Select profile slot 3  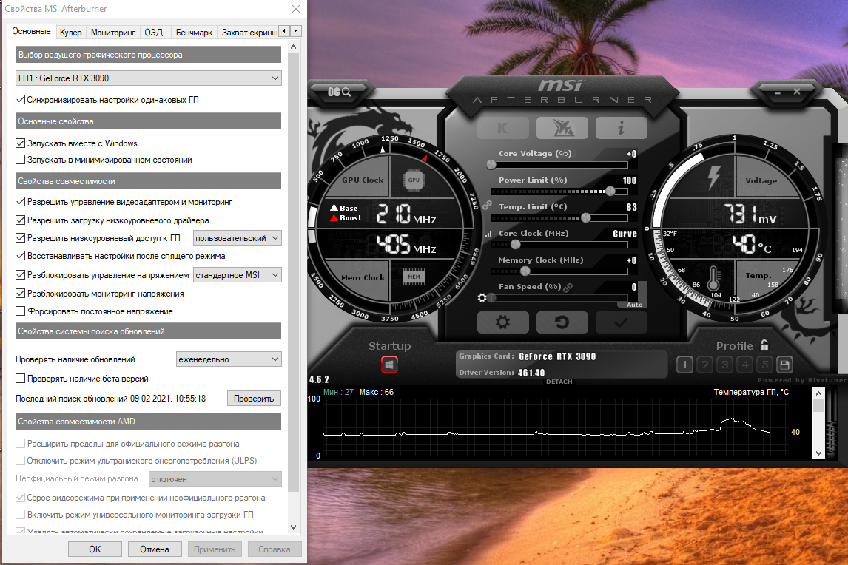click(x=724, y=365)
